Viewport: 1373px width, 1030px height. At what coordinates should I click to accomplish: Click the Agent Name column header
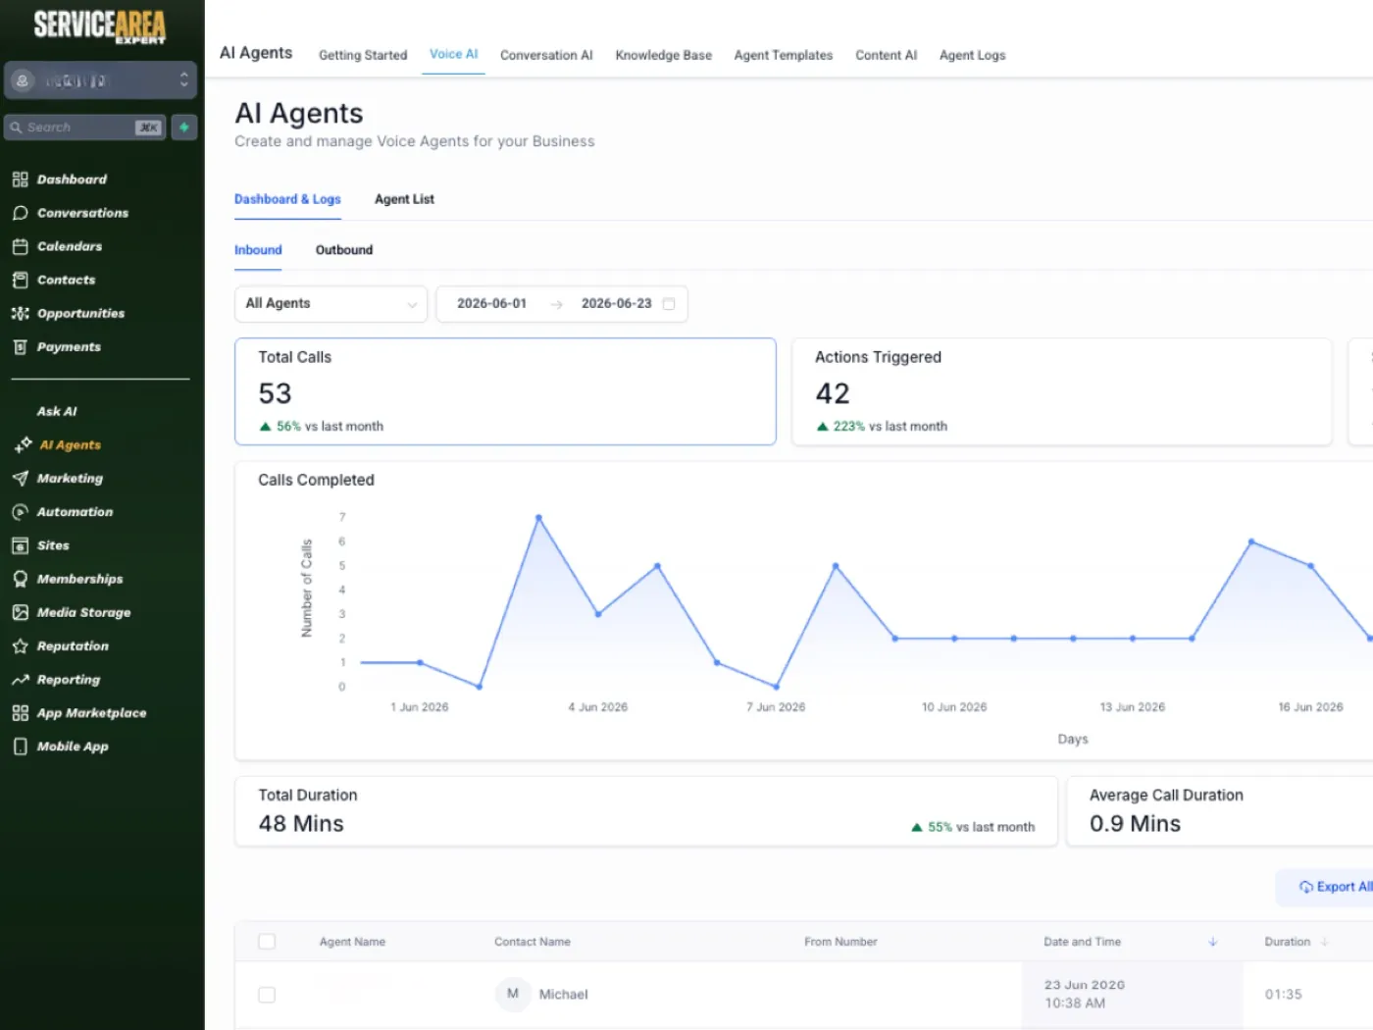352,942
